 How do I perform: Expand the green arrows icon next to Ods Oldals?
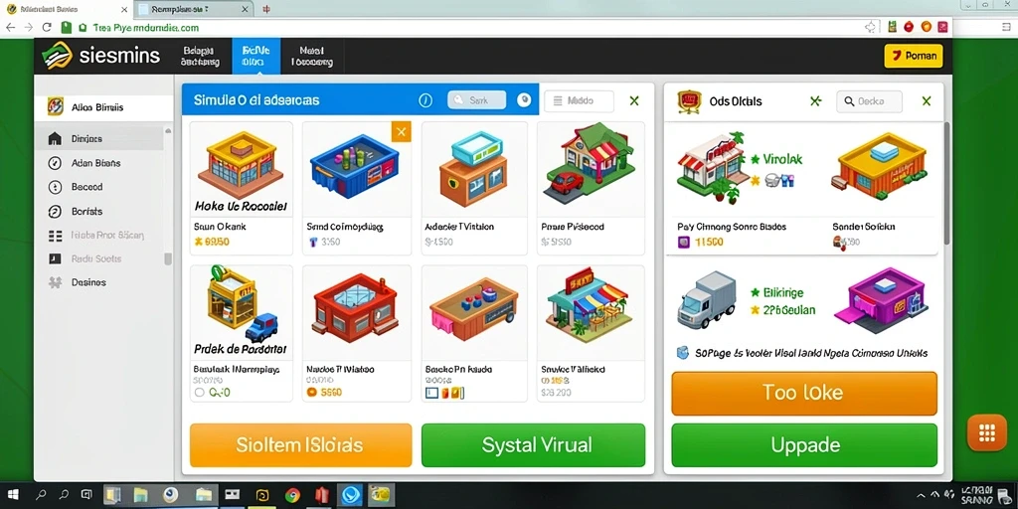(x=815, y=101)
